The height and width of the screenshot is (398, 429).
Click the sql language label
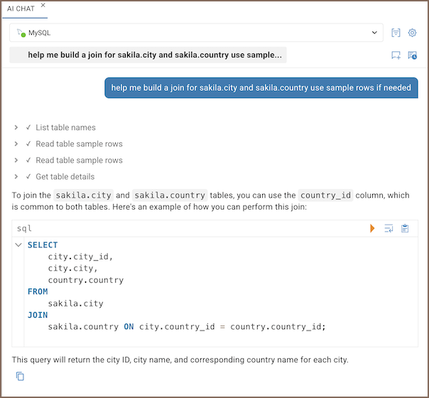(x=24, y=228)
